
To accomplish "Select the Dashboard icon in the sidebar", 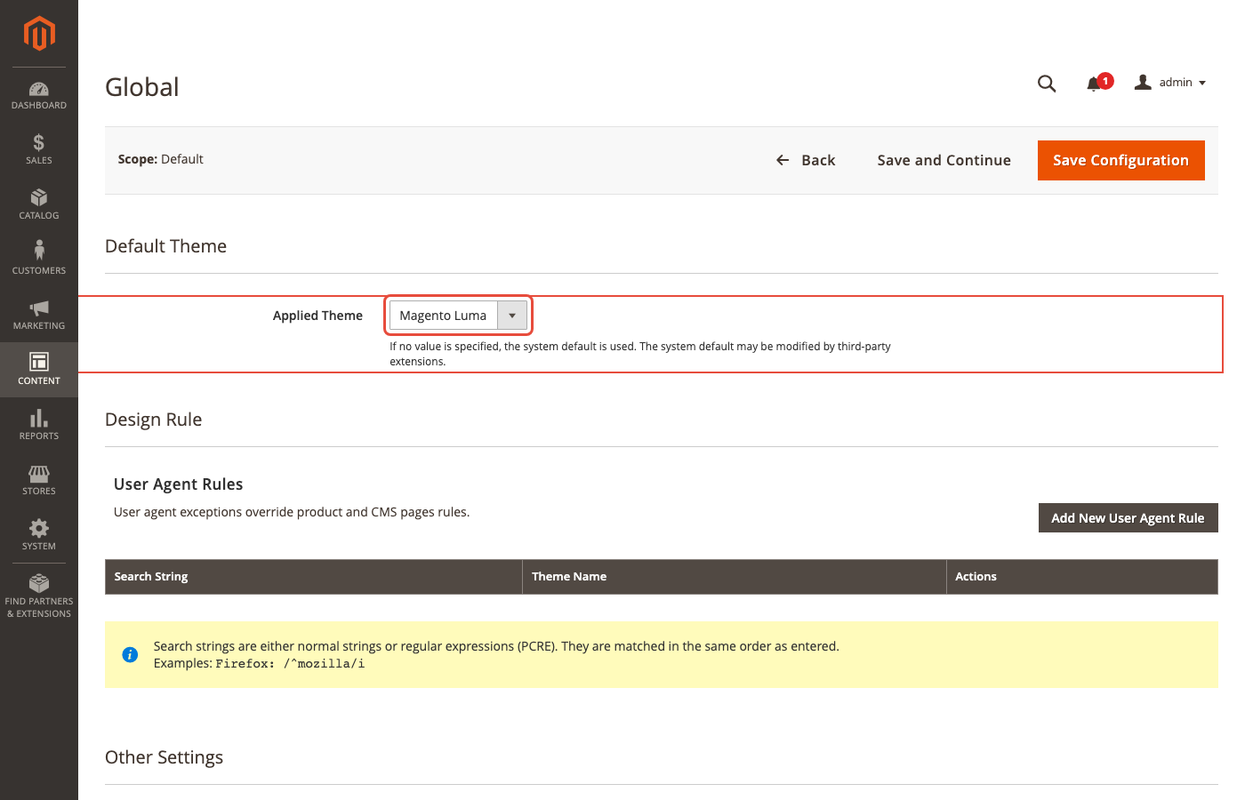I will tap(39, 90).
